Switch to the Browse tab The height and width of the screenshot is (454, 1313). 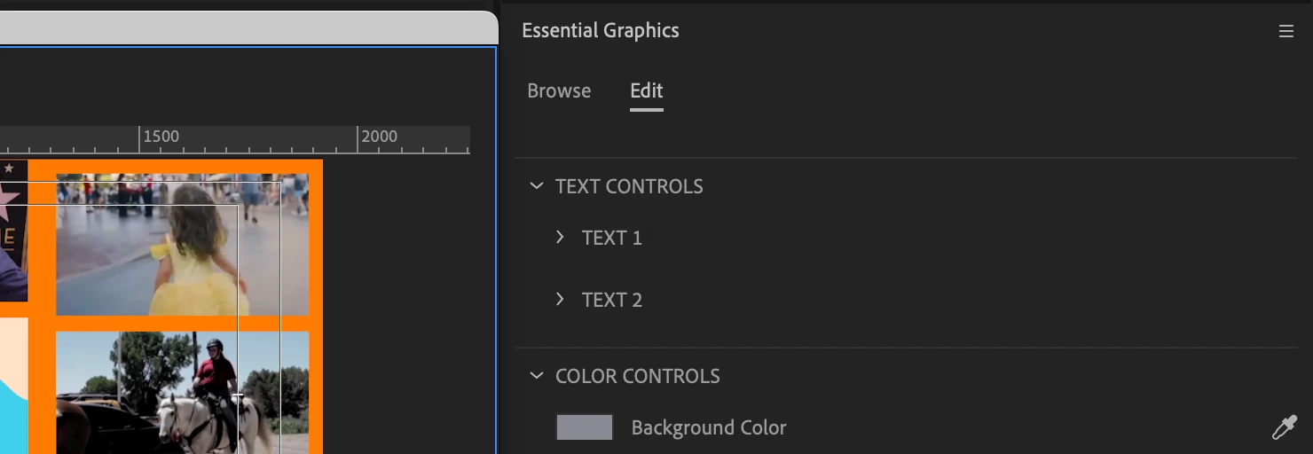[x=559, y=91]
